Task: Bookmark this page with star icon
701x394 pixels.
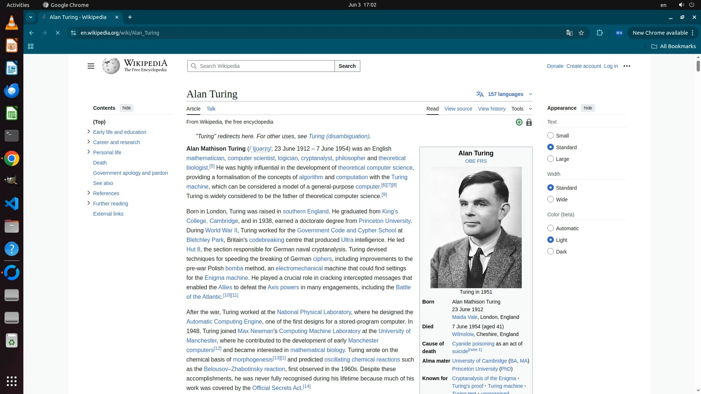Action: click(x=581, y=33)
